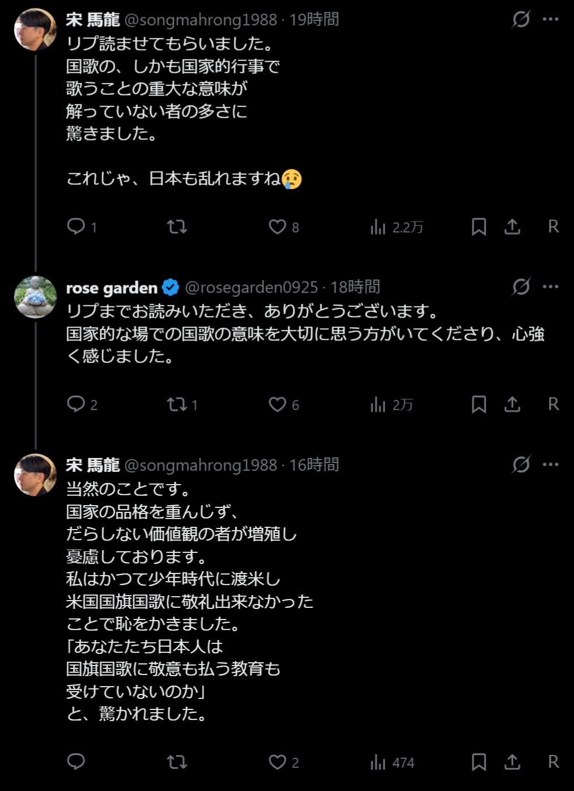574x791 pixels.
Task: Bookmark the first tweet
Action: pyautogui.click(x=479, y=226)
